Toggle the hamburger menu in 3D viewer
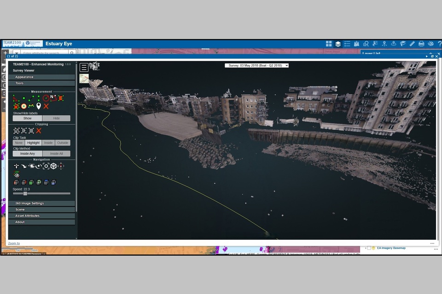 (84, 68)
